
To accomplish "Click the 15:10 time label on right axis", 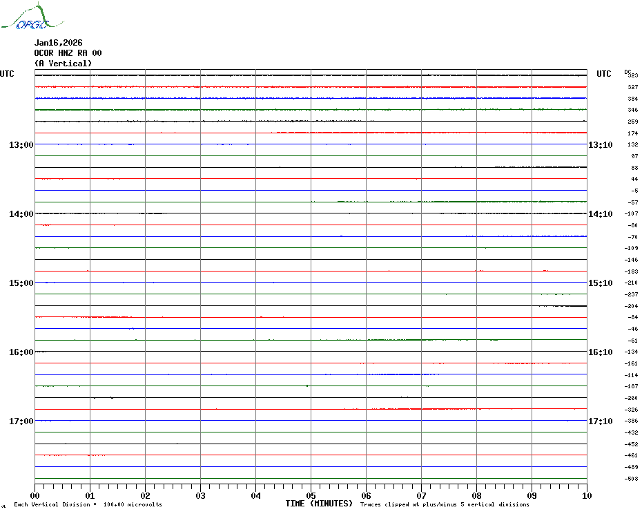I will [x=600, y=283].
